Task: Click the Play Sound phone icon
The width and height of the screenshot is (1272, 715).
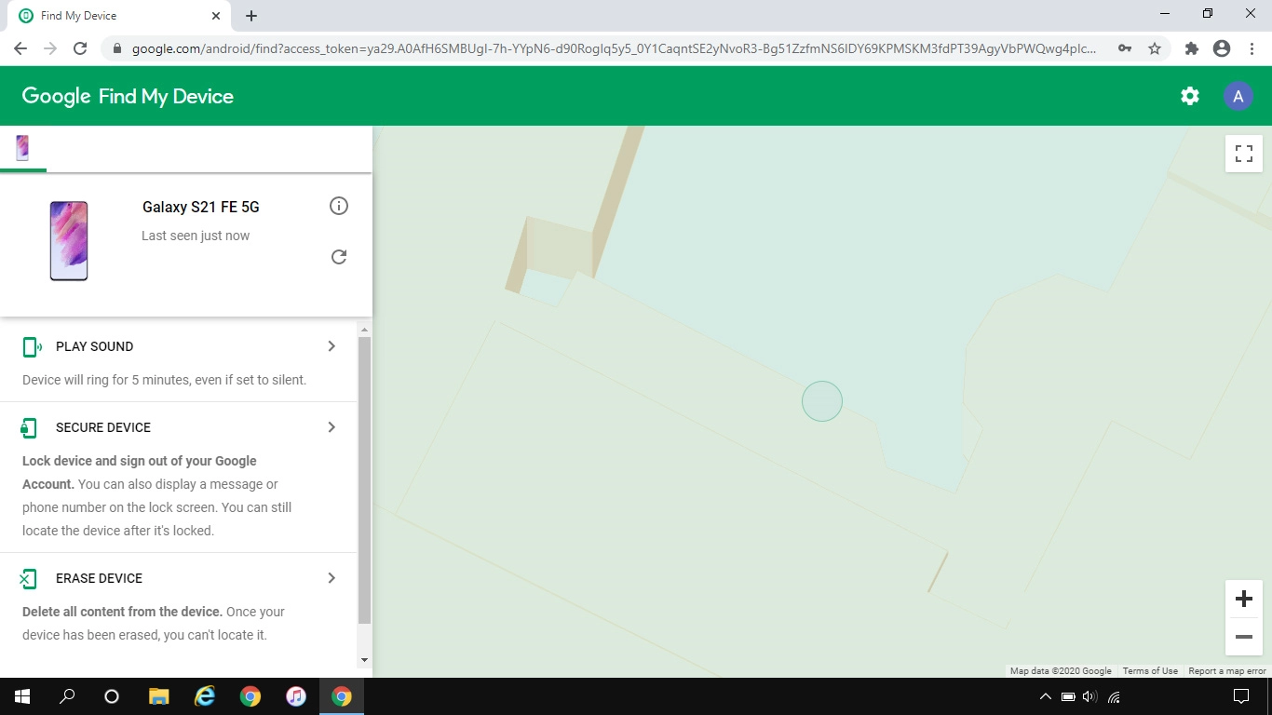Action: (32, 347)
